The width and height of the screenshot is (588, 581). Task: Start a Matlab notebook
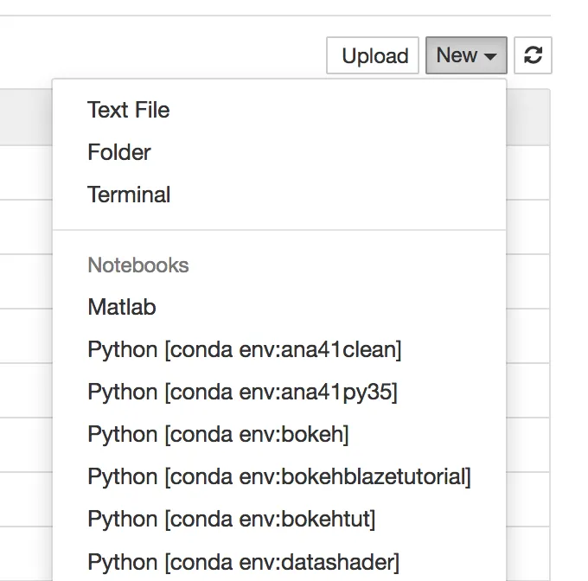(x=122, y=307)
